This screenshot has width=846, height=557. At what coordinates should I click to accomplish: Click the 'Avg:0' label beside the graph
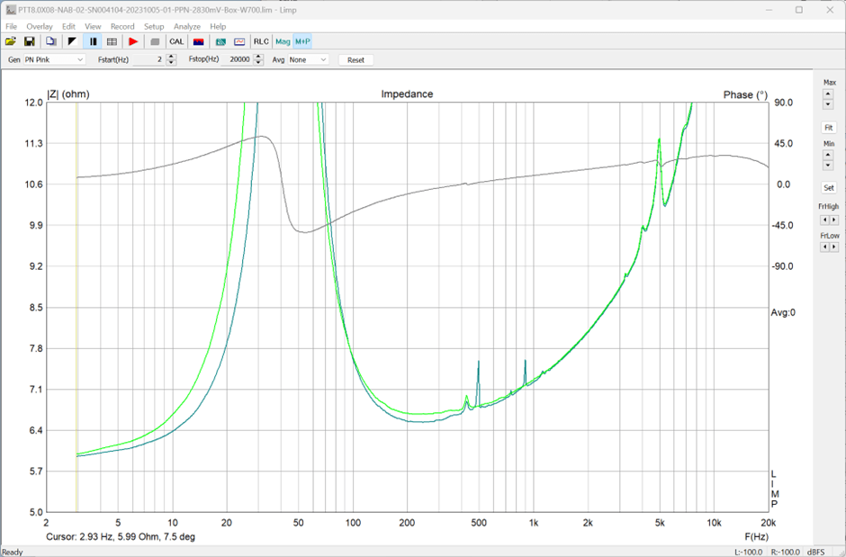(x=783, y=313)
